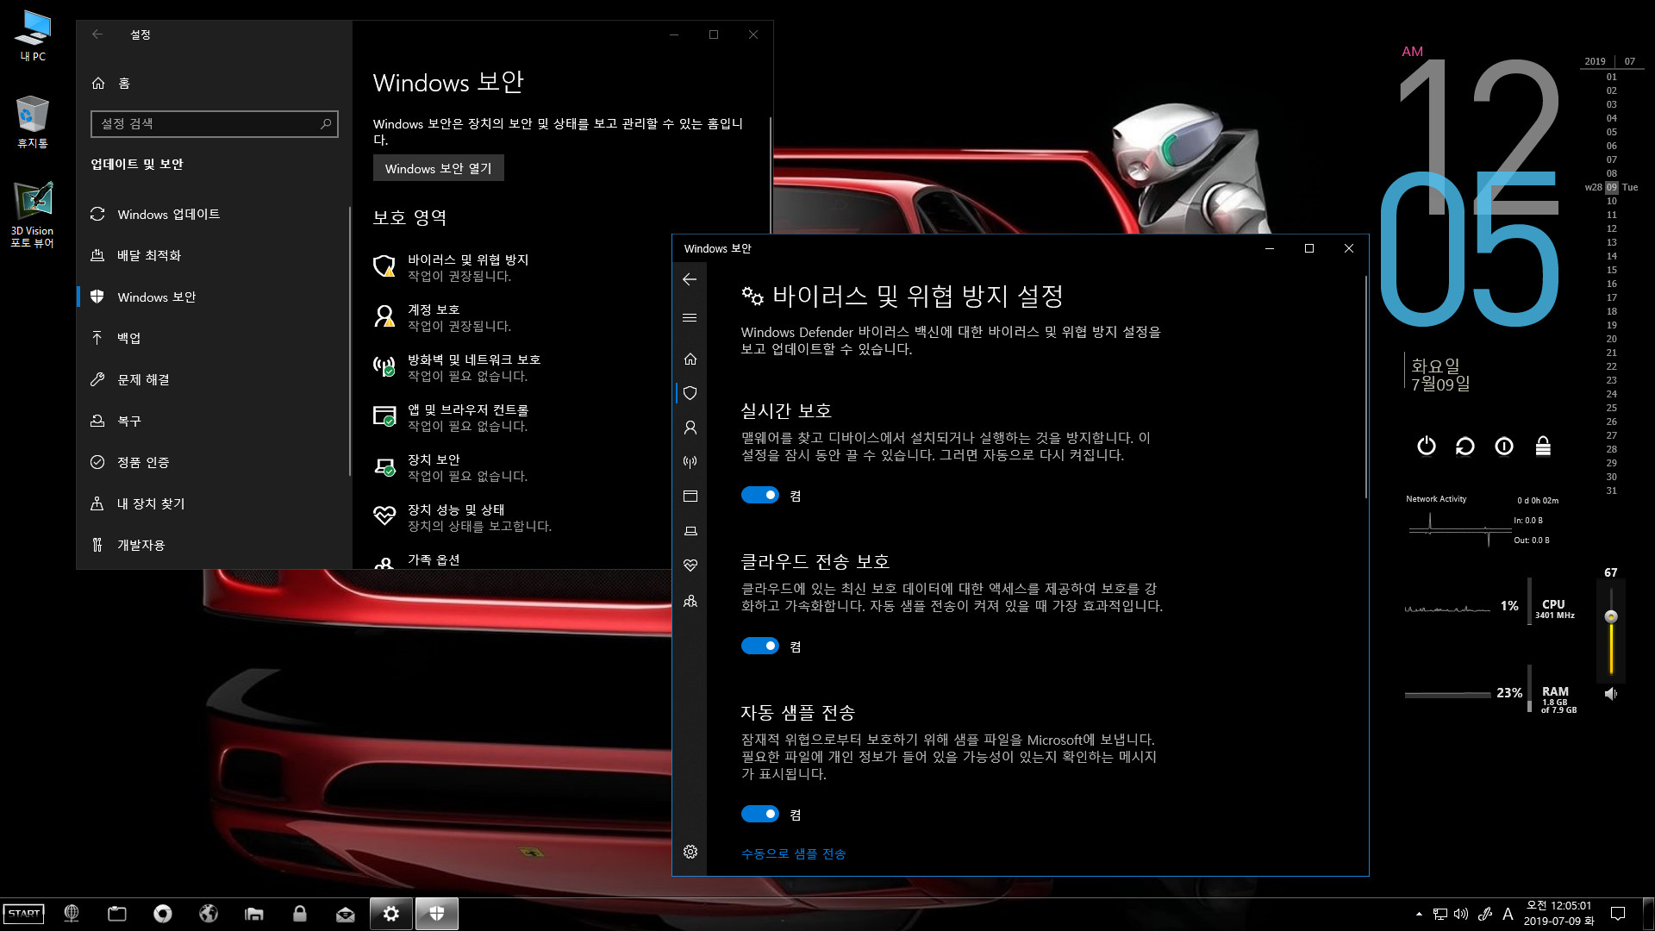Click the Windows Security window vertical scrollbar
This screenshot has width=1655, height=931.
(x=1365, y=387)
